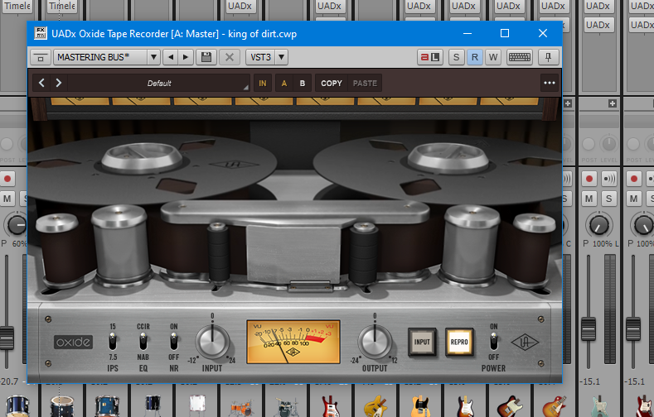The width and height of the screenshot is (654, 417).
Task: Click the Universal Audio diamond logo
Action: 525,343
